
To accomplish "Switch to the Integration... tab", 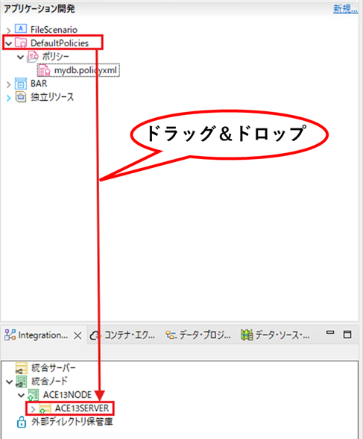I will click(x=43, y=334).
